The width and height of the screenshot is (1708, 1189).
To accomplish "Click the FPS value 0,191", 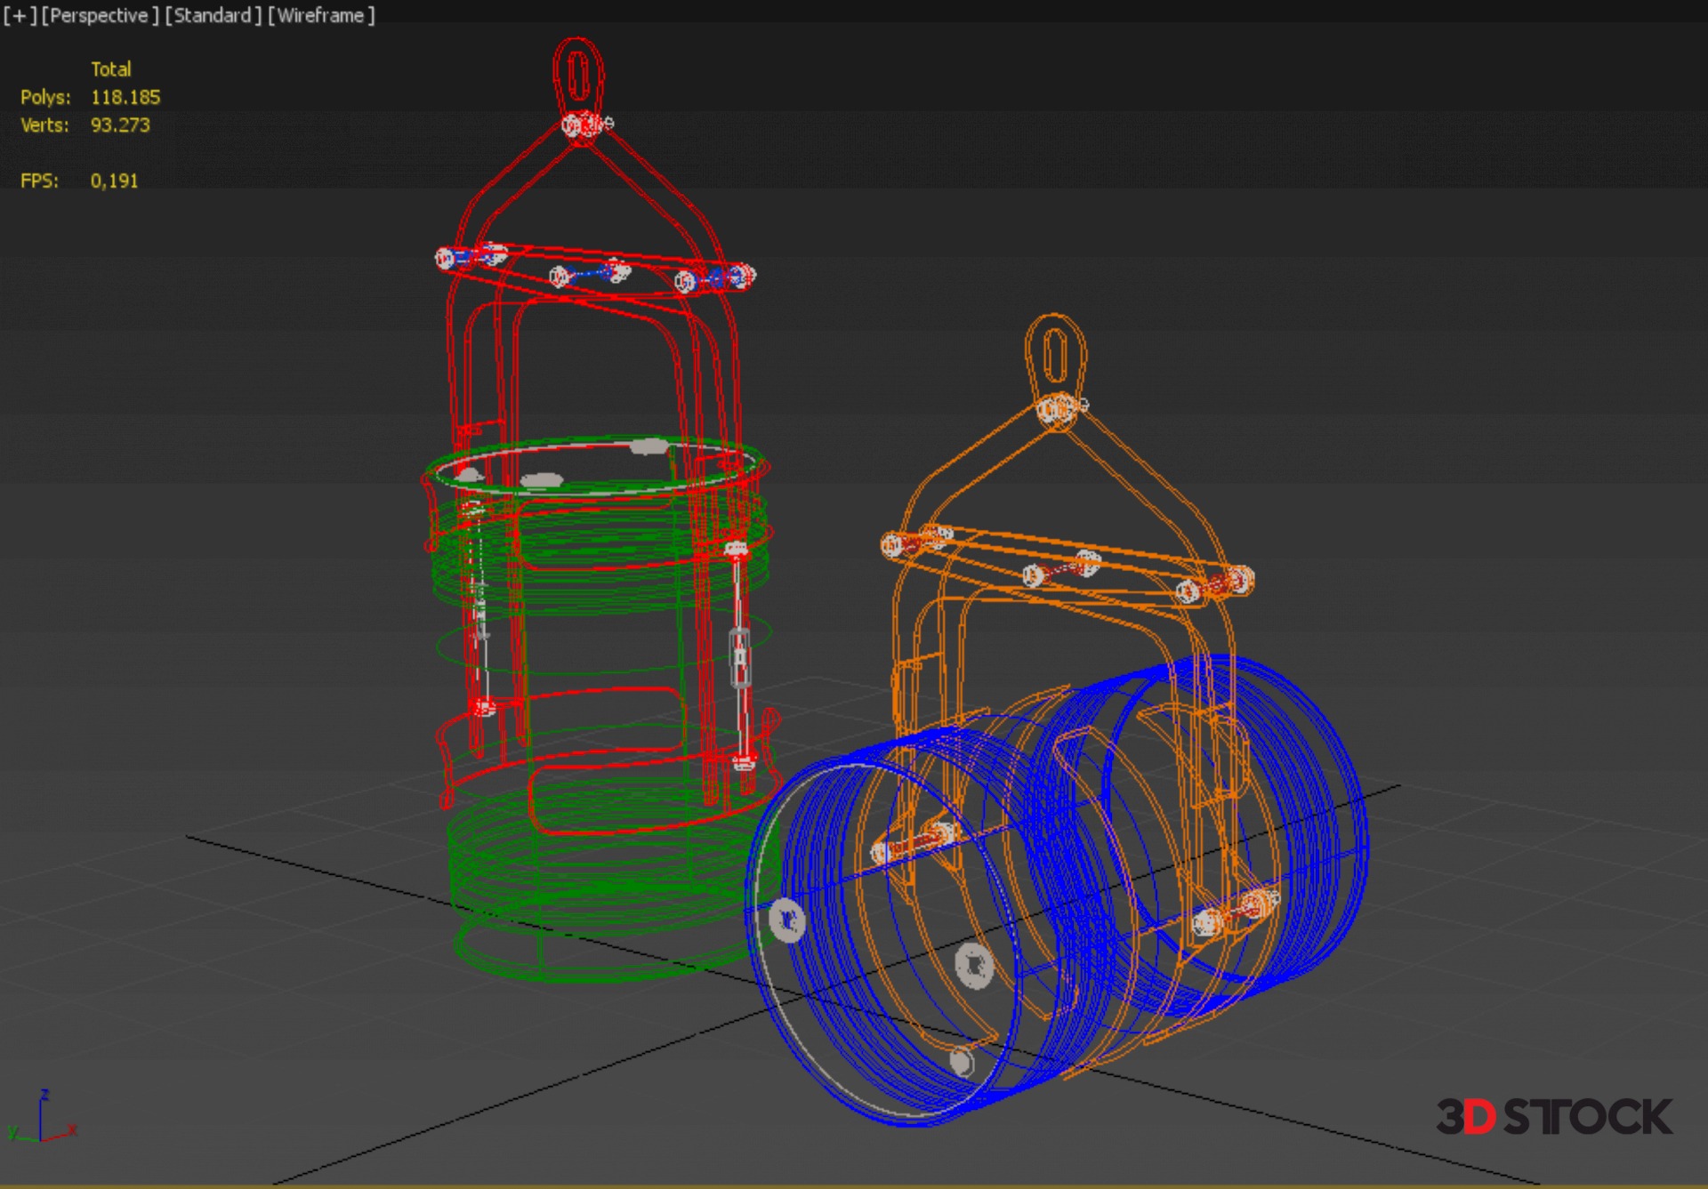I will [x=114, y=181].
